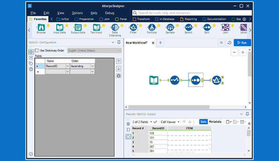Image resolution: width=279 pixels, height=161 pixels.
Task: Remove the selected sort field
Action: [118, 76]
